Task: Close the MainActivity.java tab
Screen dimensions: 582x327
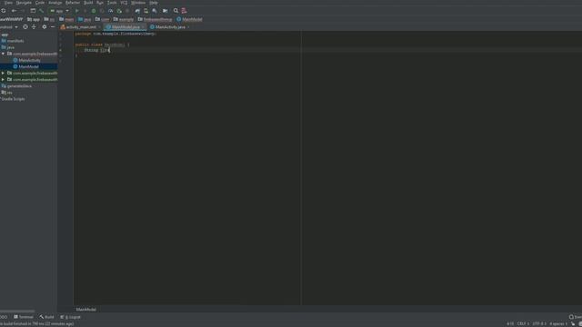Action: pos(188,27)
